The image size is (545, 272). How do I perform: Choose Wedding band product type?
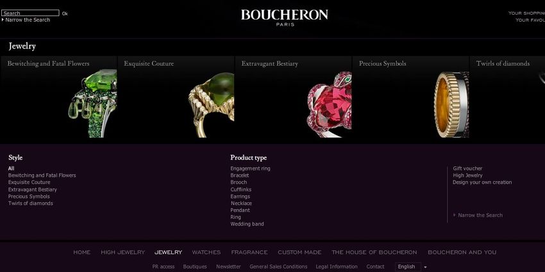click(247, 224)
